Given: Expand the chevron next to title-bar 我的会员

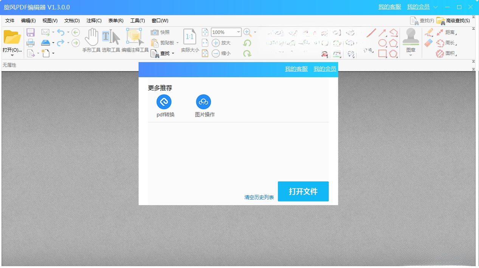Looking at the screenshot, I should click(436, 7).
